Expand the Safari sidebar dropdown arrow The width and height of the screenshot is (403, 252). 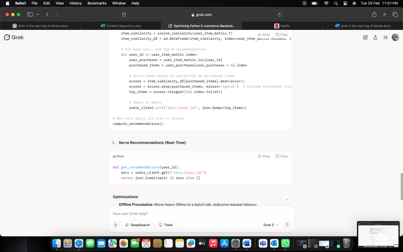pos(38,15)
